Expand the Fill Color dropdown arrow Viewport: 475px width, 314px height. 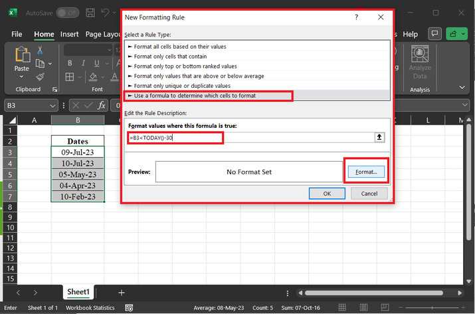[103, 77]
